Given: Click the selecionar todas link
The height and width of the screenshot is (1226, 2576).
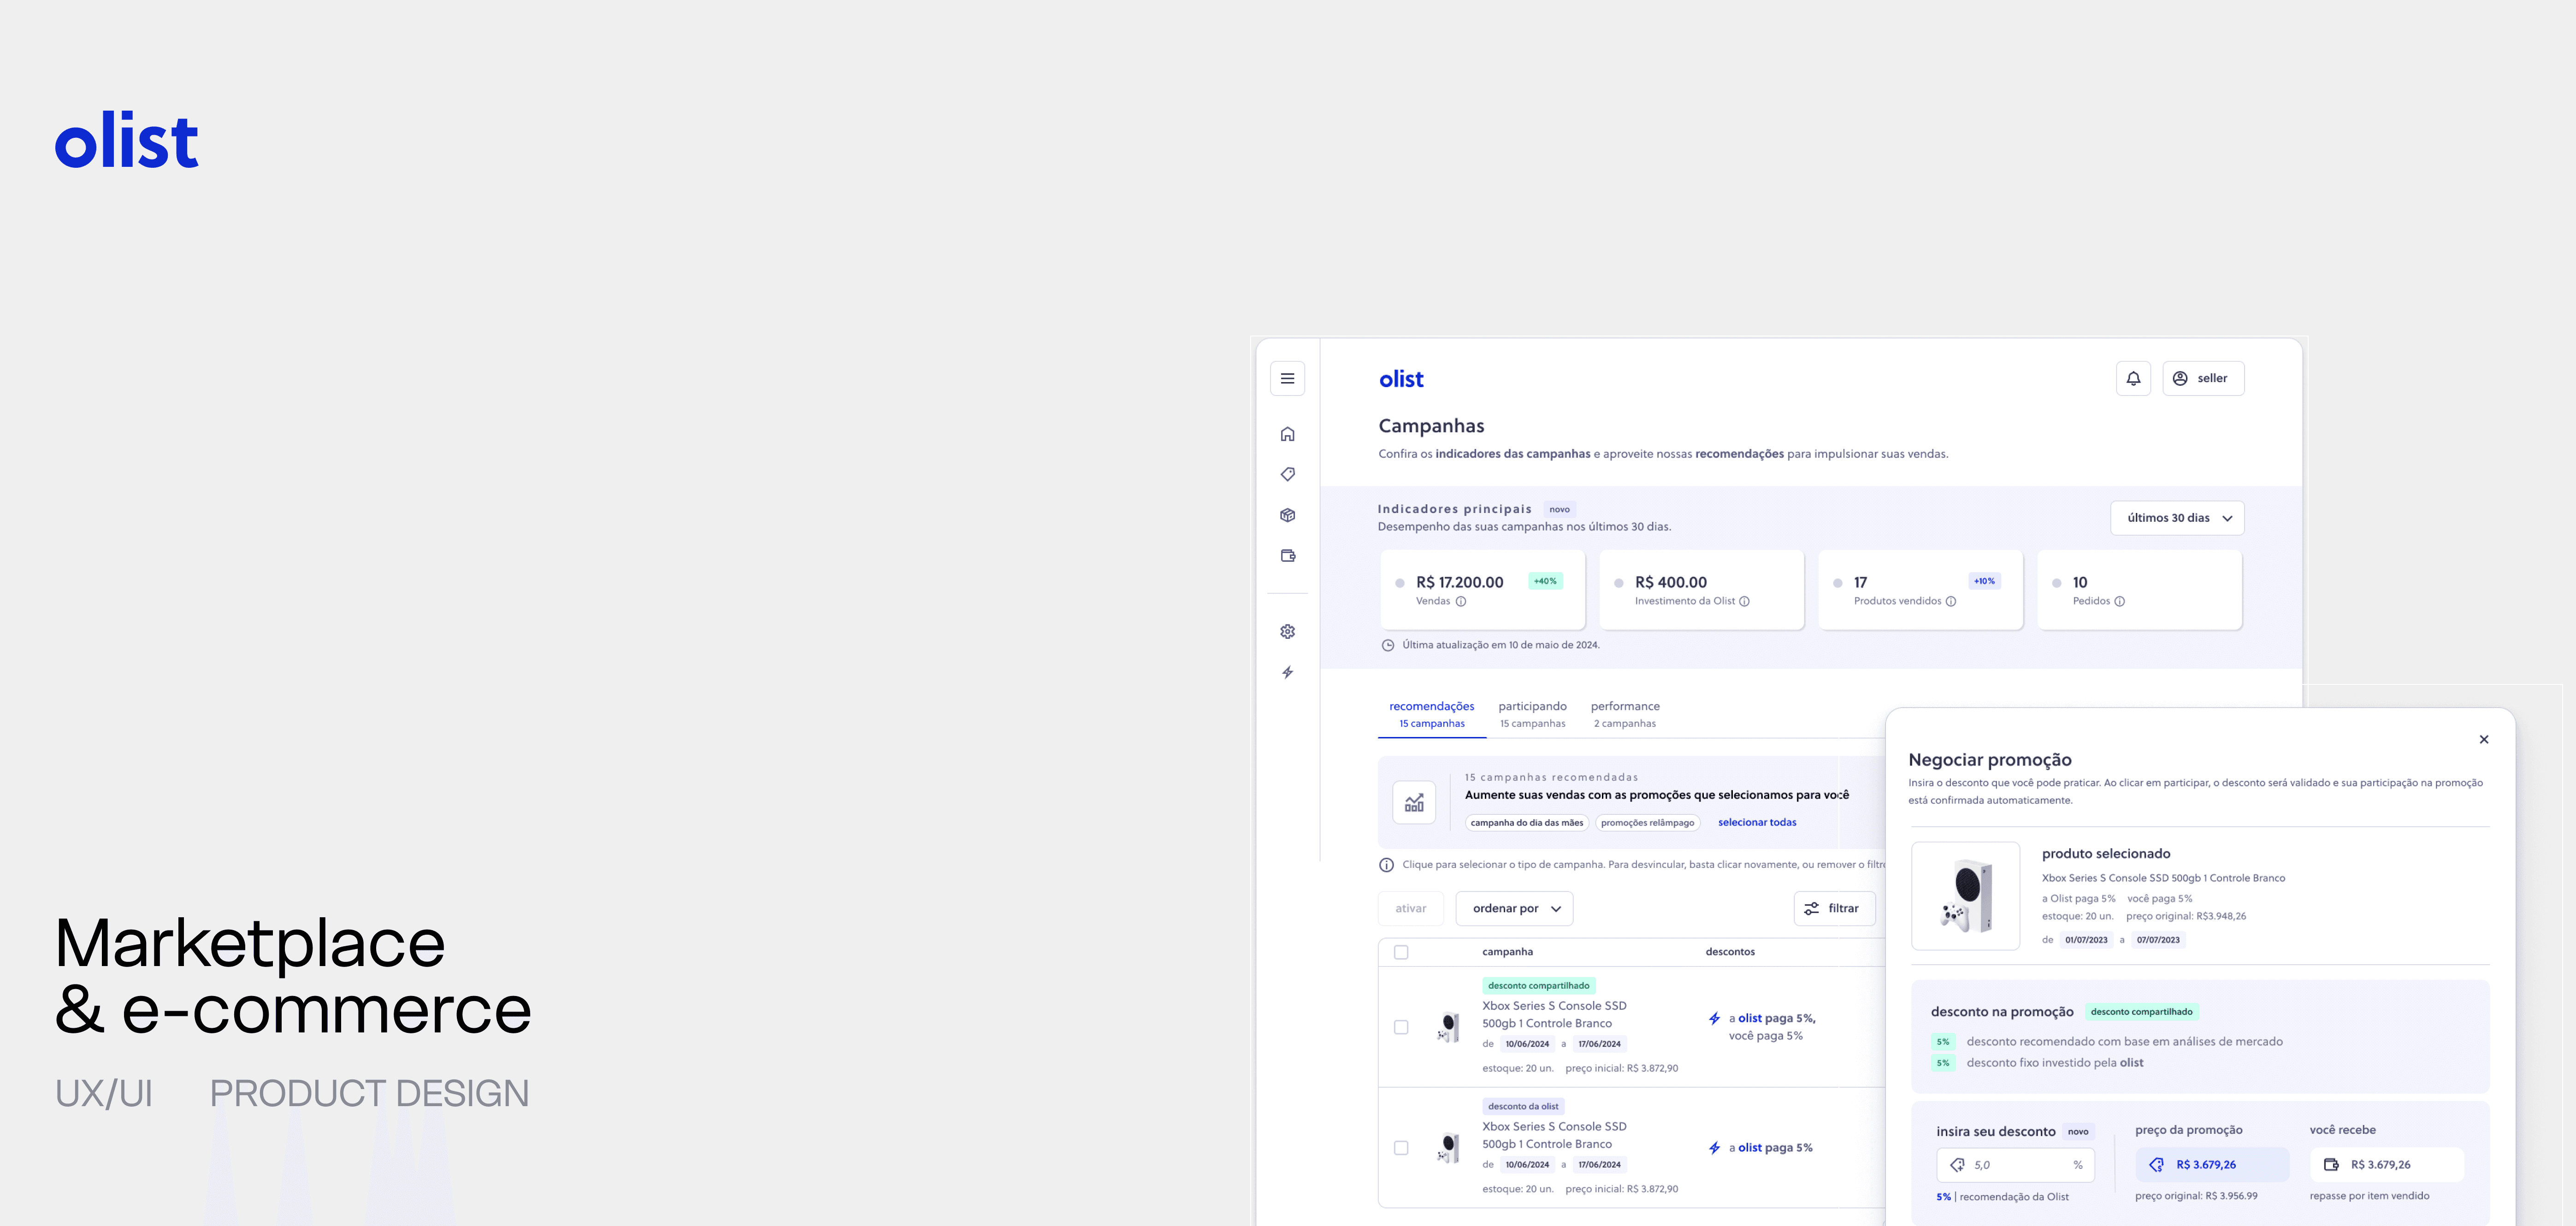Looking at the screenshot, I should coord(1756,822).
